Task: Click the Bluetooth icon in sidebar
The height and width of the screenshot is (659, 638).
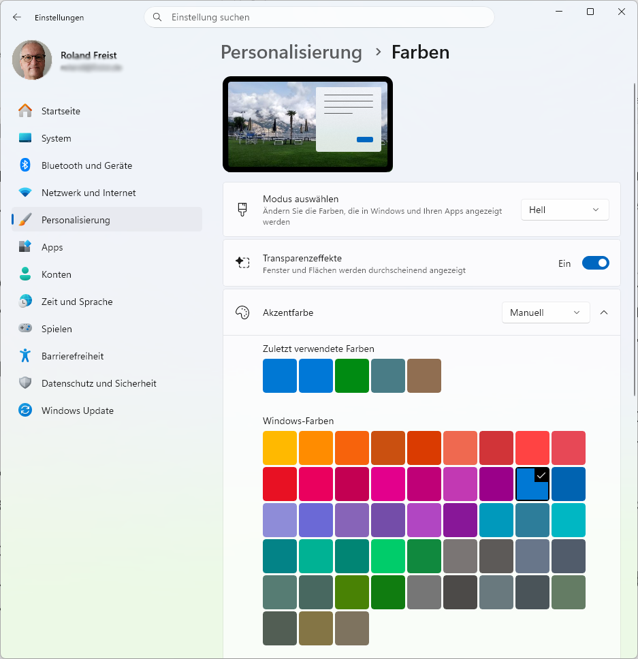Action: [x=25, y=165]
